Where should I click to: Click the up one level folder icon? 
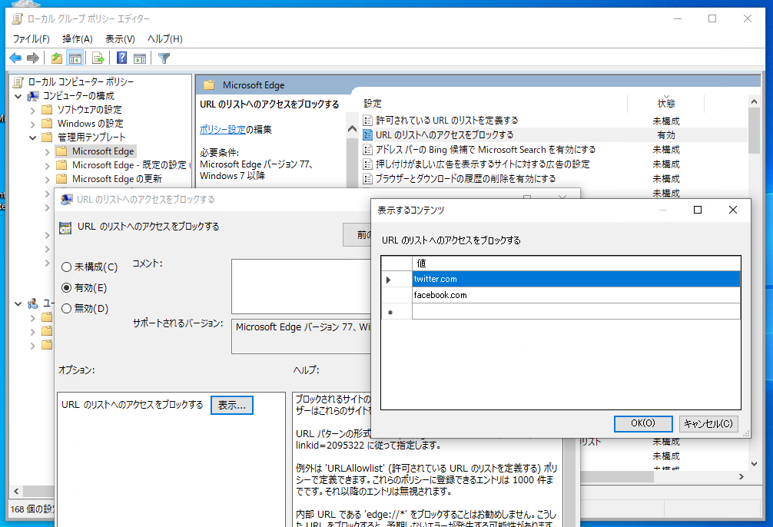(x=55, y=58)
